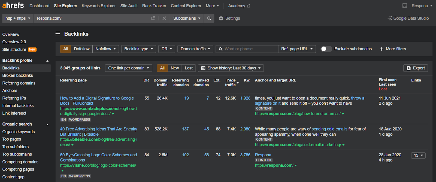Select the All link-type filter
The width and height of the screenshot is (436, 182).
65,49
